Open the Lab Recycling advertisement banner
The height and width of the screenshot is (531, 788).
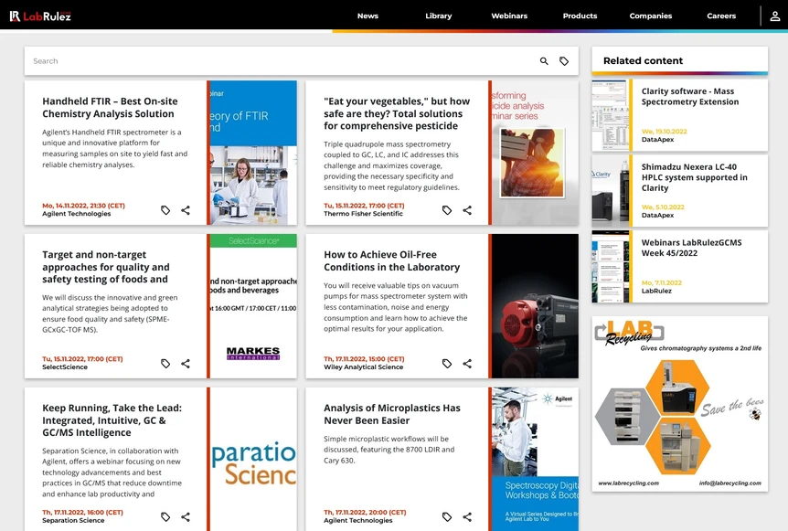tap(679, 404)
